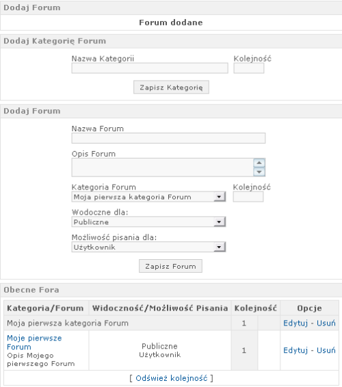Click Usuń for Moje pierwsze Forum

point(326,350)
